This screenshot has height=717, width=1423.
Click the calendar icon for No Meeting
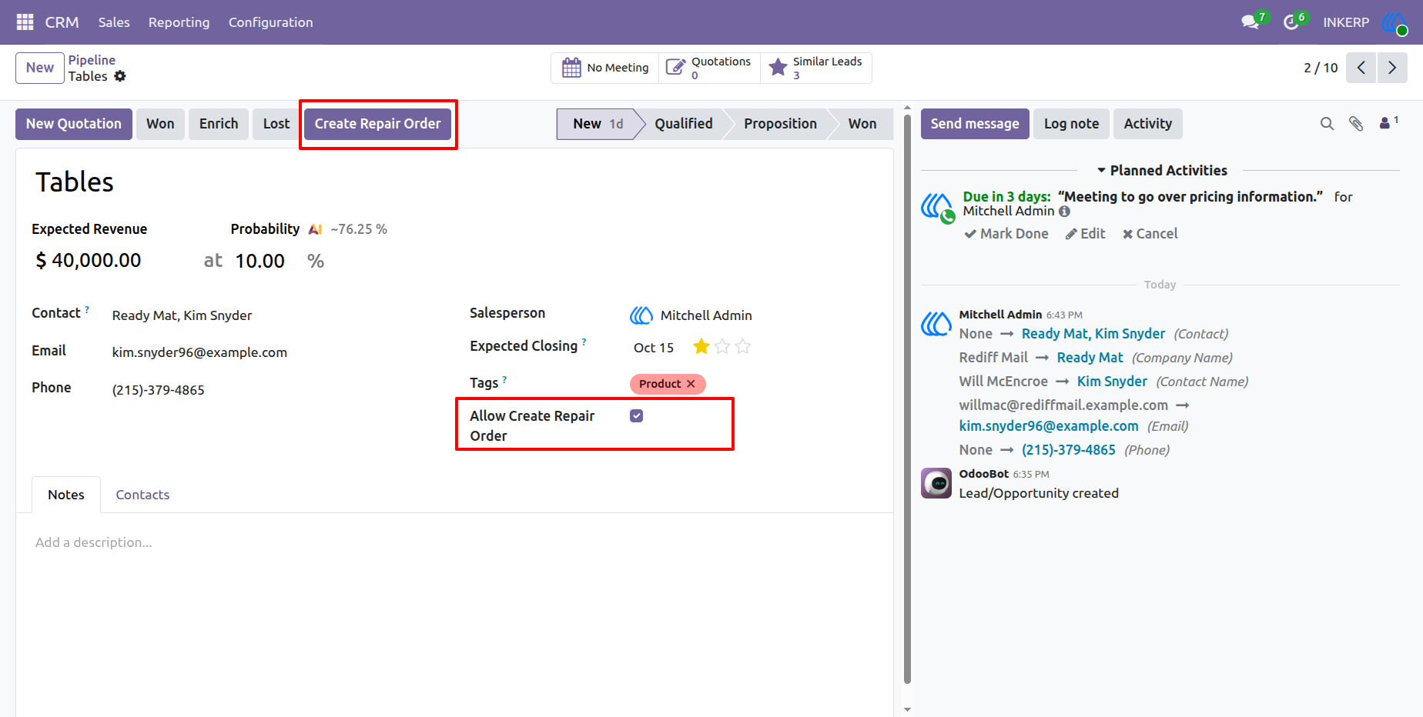tap(571, 68)
